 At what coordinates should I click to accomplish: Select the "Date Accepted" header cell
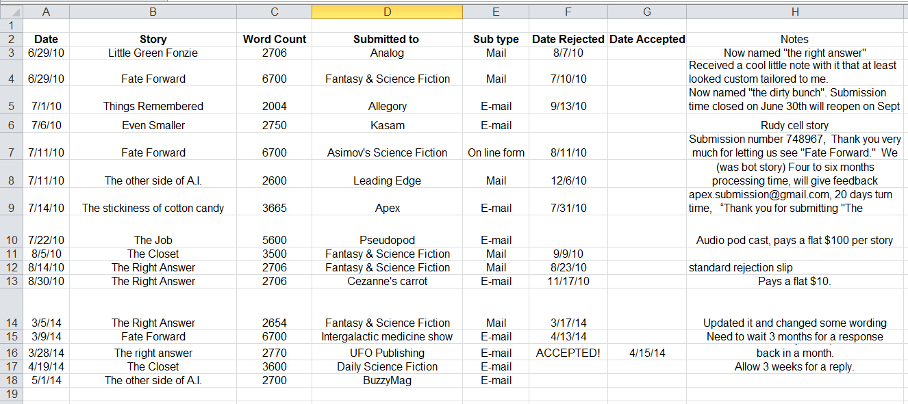646,39
